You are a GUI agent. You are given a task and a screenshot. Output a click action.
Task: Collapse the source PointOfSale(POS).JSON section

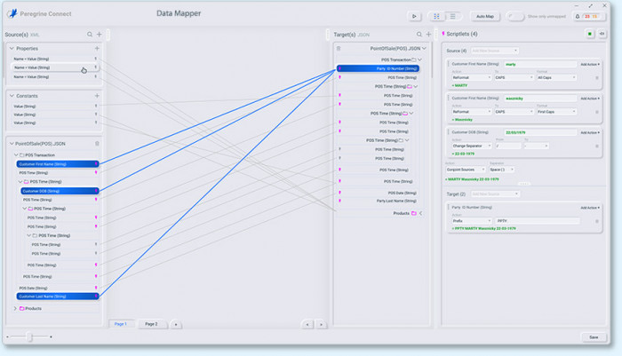[x=12, y=144]
